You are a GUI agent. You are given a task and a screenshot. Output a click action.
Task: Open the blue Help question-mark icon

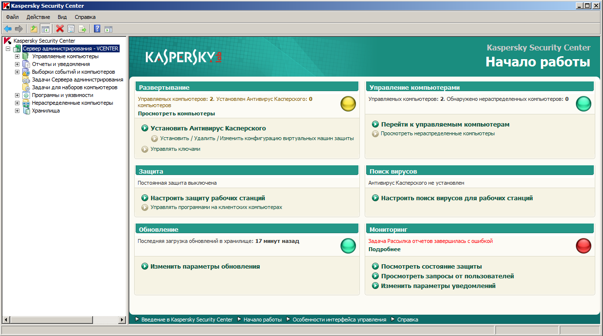pos(97,29)
